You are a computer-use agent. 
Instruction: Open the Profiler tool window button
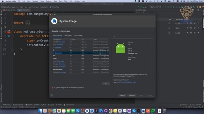pos(59,105)
